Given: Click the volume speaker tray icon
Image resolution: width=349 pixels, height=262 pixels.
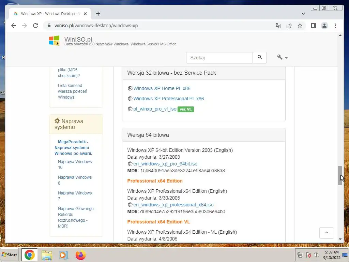Looking at the screenshot, I should 316,255.
